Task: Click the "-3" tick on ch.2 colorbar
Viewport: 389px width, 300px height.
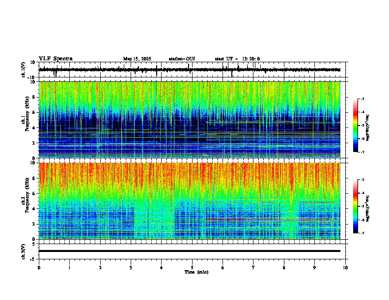Action: coord(362,180)
